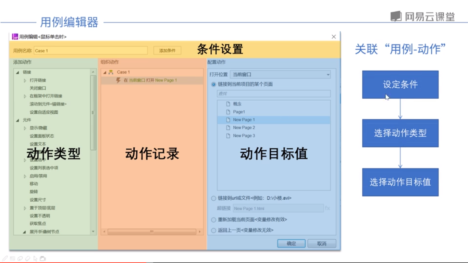Confirm with the 确定 button
Screen dimensions: 468x263
[291, 243]
